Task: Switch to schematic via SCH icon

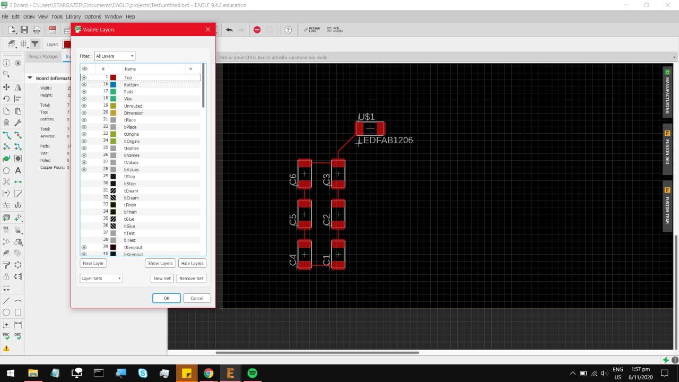Action: point(53,30)
